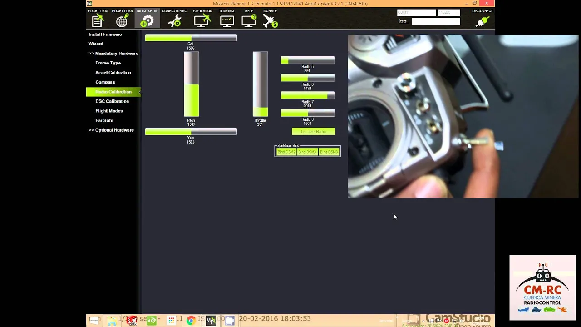Open SolidWorks 2015 taskbar icon
The image size is (581, 327).
pos(132,321)
